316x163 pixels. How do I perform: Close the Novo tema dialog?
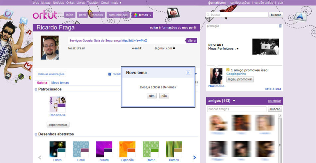pos(188,73)
